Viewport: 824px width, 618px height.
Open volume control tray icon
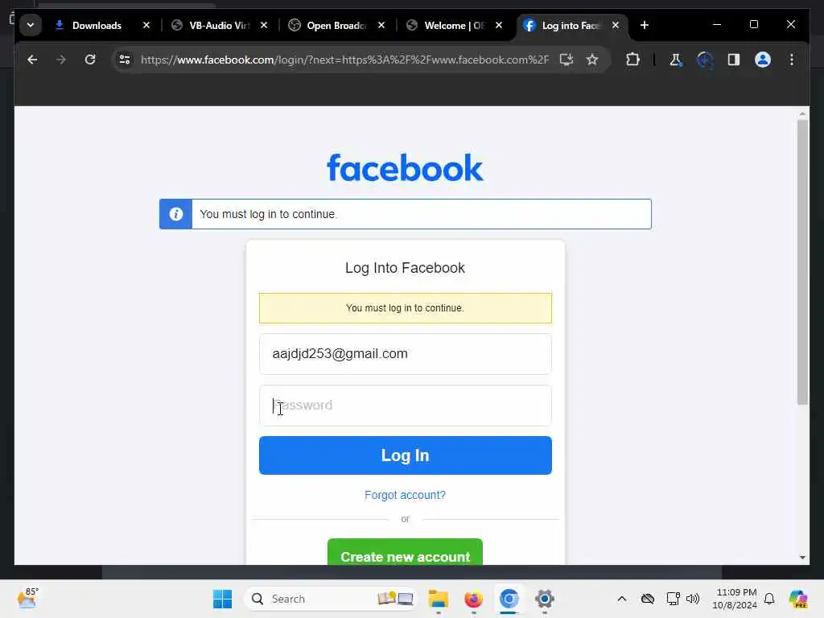(693, 599)
